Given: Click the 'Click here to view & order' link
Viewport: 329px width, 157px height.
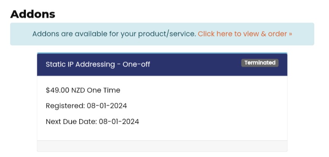Looking at the screenshot, I should (244, 34).
